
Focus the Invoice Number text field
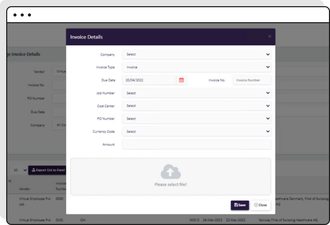pos(252,80)
